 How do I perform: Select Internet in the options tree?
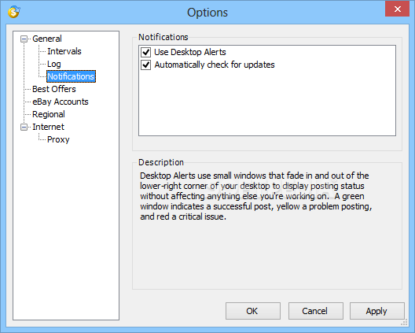pyautogui.click(x=48, y=127)
